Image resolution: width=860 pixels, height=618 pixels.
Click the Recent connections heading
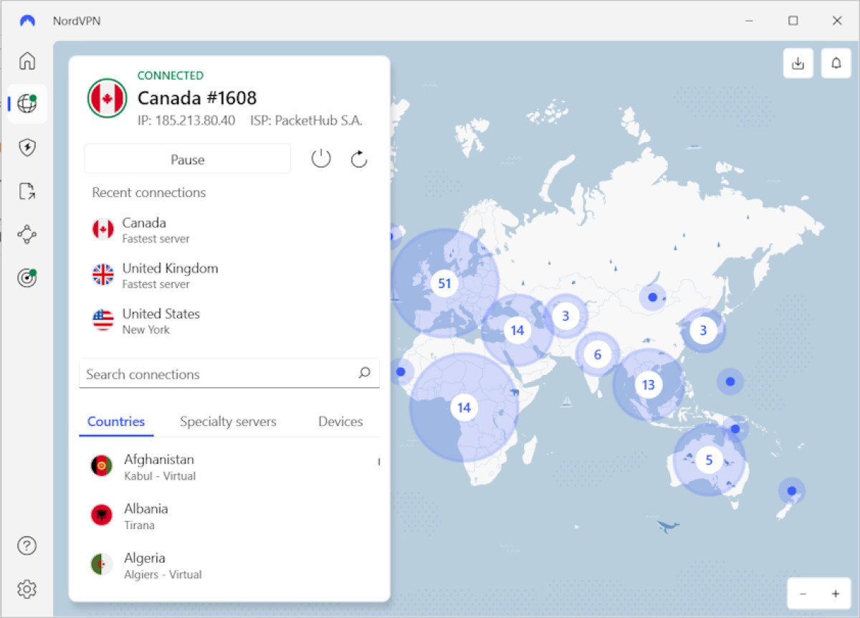point(149,192)
